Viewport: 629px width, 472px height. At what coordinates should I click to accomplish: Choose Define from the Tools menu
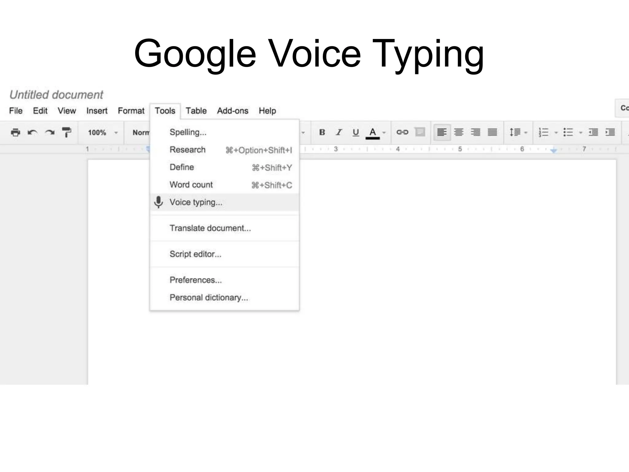pos(225,167)
